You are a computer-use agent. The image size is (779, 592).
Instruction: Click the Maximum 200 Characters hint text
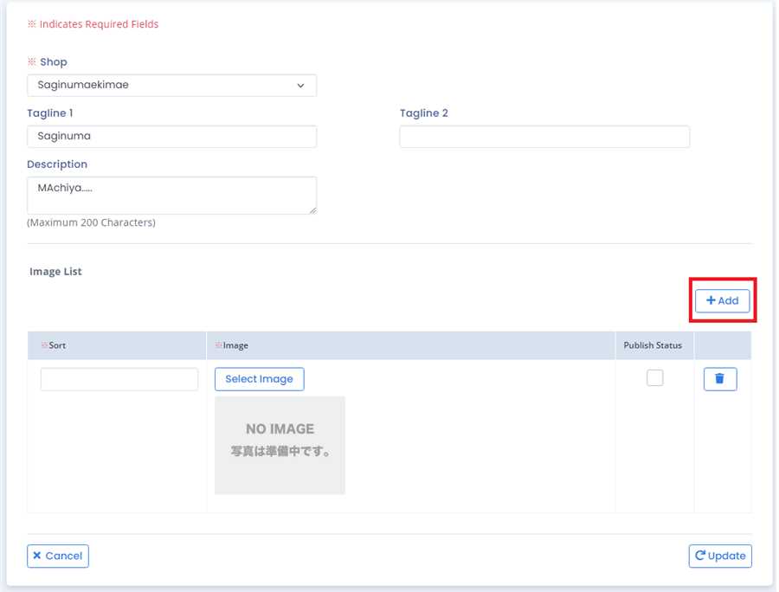[x=91, y=222]
